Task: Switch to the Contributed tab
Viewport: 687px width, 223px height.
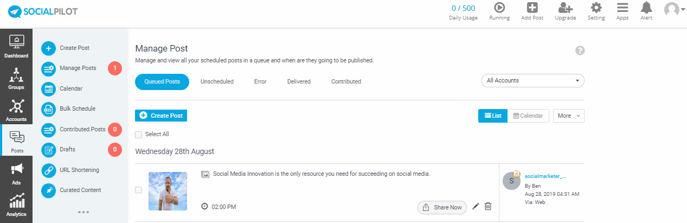Action: (x=346, y=81)
